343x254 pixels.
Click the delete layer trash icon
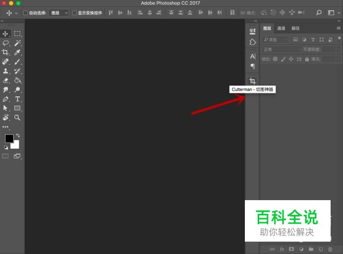[x=330, y=249]
